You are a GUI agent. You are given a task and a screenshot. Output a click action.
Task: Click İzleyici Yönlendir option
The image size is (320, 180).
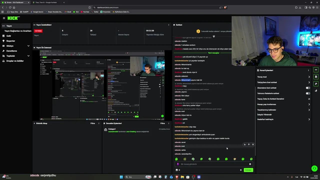click(264, 115)
